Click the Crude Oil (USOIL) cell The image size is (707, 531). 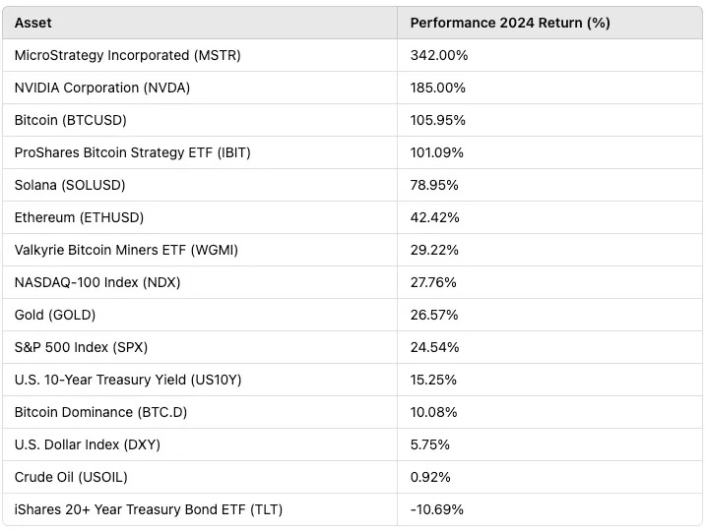(x=71, y=477)
